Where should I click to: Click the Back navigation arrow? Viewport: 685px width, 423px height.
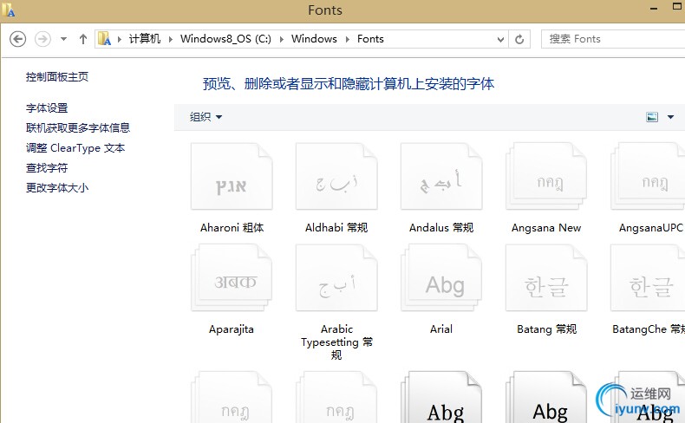18,39
